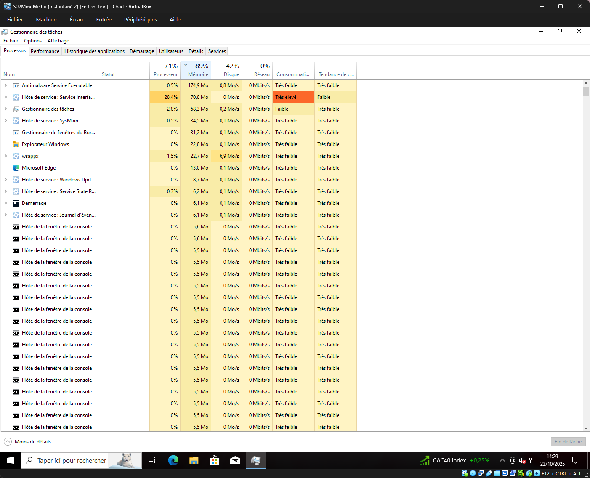Open File Explorer from the taskbar

[194, 460]
